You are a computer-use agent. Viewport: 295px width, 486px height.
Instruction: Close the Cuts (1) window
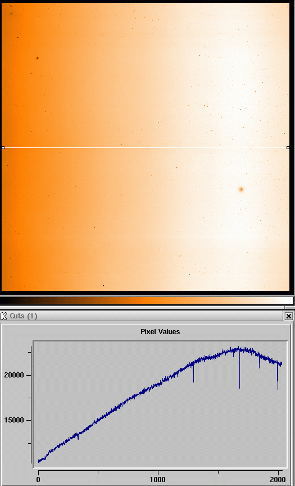pos(288,316)
